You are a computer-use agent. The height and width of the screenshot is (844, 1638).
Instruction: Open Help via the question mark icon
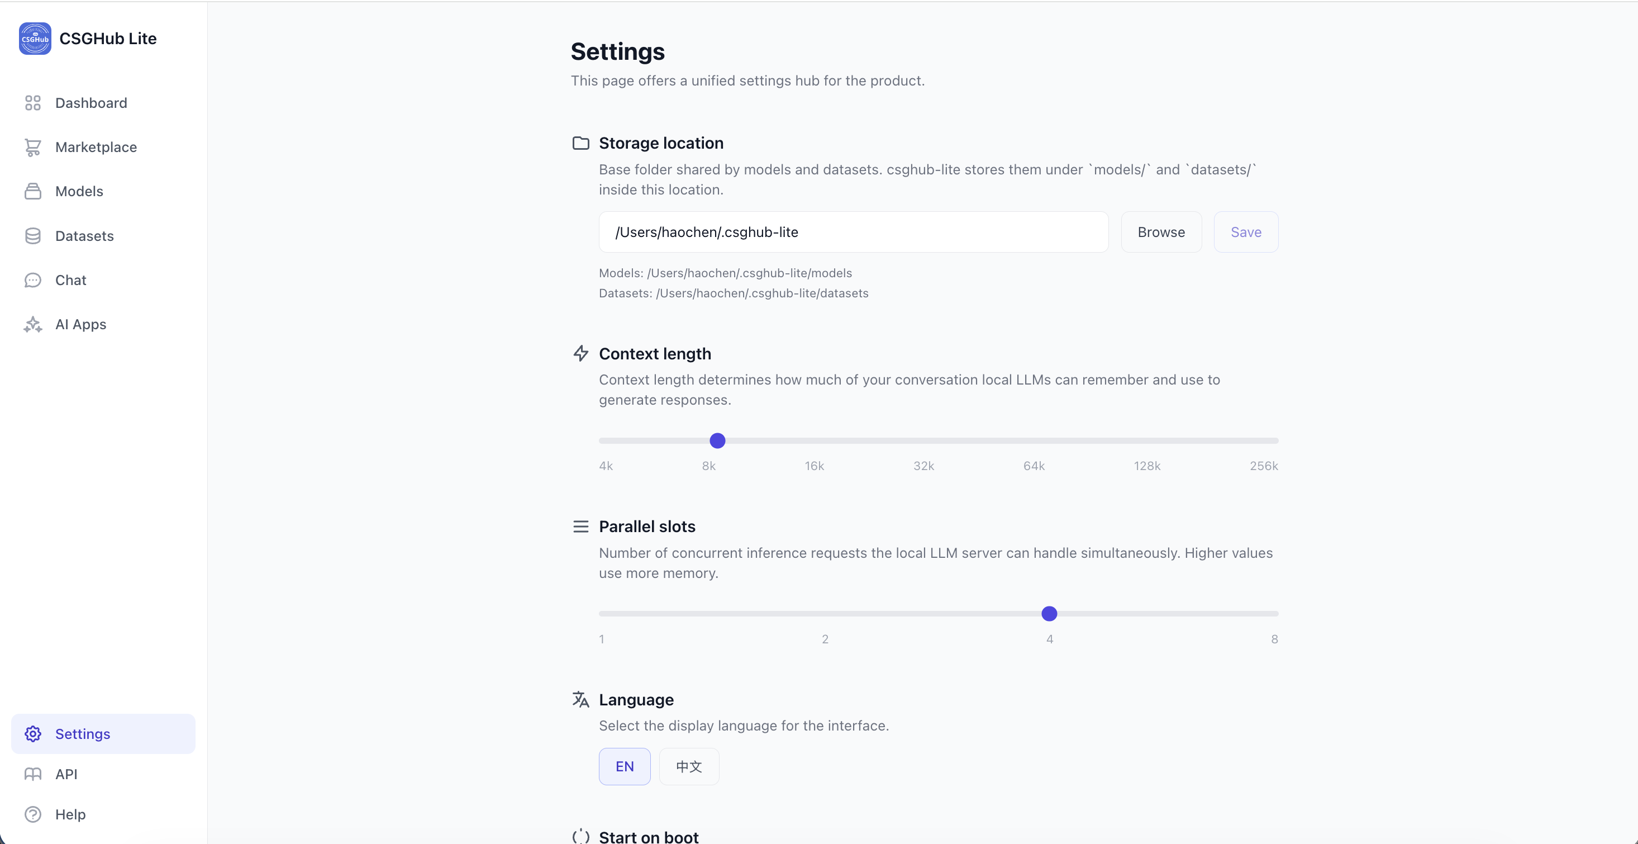pyautogui.click(x=32, y=814)
